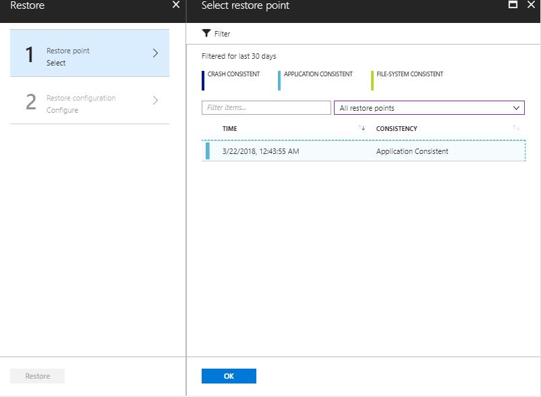
Task: Sort by Consistency column arrows
Action: 516,128
